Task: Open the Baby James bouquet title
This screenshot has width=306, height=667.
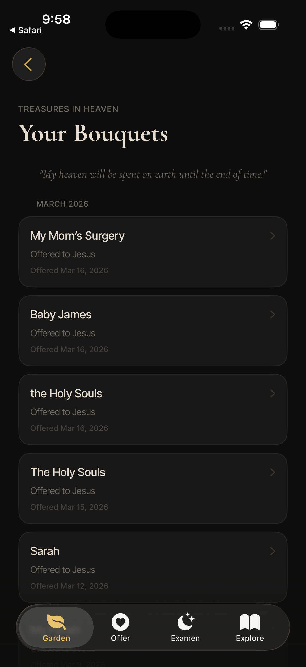Action: (x=61, y=315)
